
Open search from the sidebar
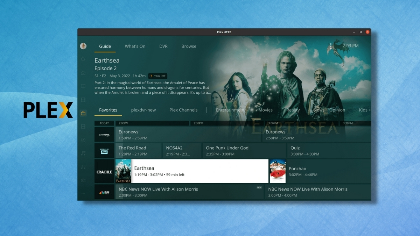point(83,59)
